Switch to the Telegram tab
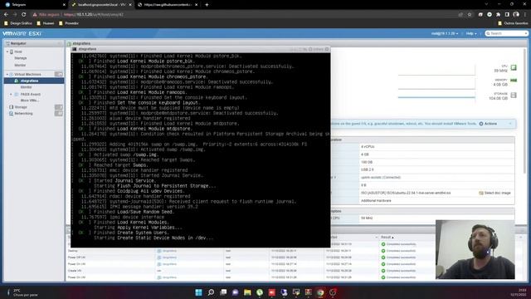The height and width of the screenshot is (299, 531). (x=34, y=5)
